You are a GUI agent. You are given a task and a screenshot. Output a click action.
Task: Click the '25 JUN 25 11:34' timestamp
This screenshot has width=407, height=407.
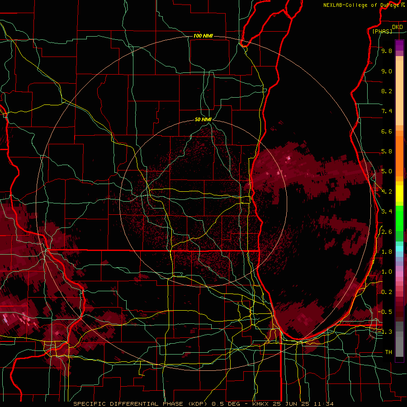pos(303,404)
